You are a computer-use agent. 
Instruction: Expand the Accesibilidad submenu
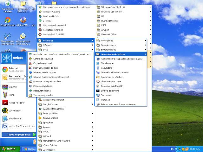click(107, 41)
